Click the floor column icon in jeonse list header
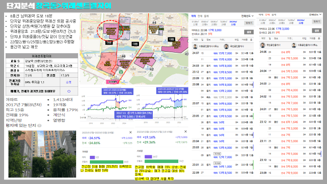327x184 pixels. (x=319, y=38)
